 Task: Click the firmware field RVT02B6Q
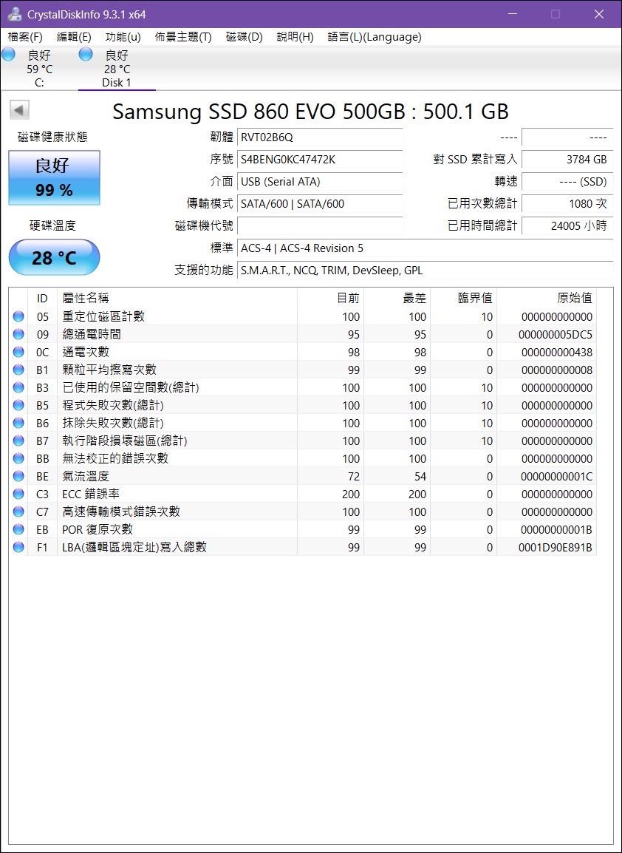coord(320,137)
